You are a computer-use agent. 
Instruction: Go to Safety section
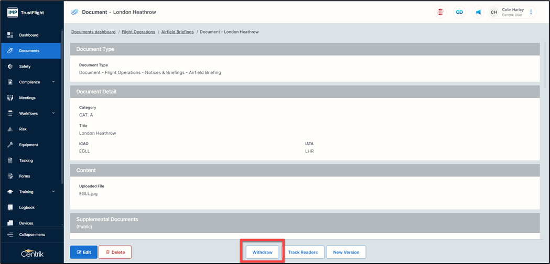click(30, 67)
